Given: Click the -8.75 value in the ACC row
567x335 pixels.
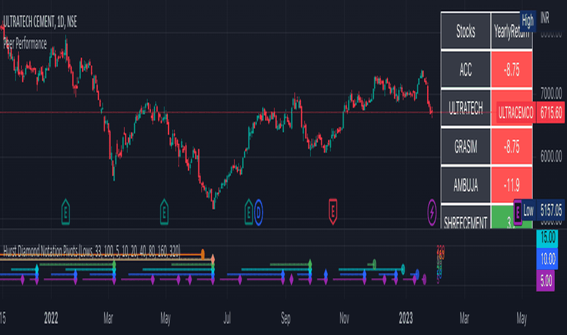Looking at the screenshot, I should pos(511,69).
